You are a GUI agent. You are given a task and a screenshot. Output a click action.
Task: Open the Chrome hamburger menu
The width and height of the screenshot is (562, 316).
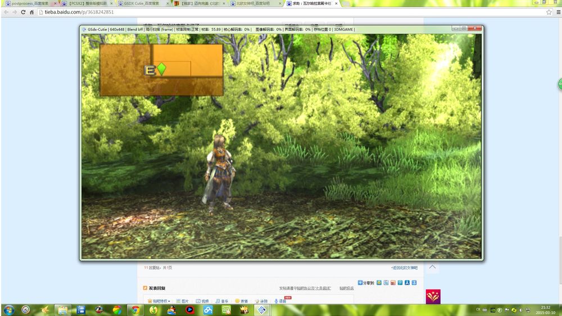558,12
